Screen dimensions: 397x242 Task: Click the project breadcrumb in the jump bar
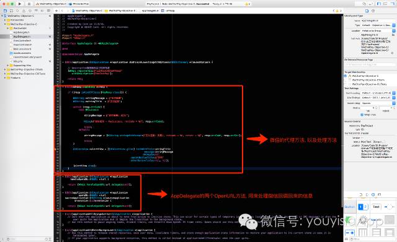click(x=87, y=11)
